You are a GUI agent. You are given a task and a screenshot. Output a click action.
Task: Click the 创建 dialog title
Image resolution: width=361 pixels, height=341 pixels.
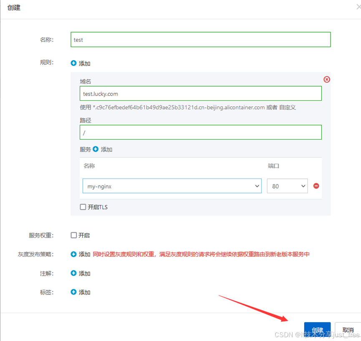pos(14,8)
